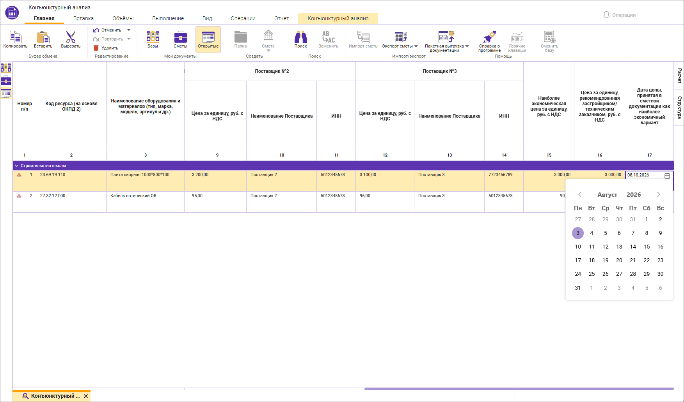
Task: Open left sidebar Базы binders icon
Action: [x=6, y=68]
